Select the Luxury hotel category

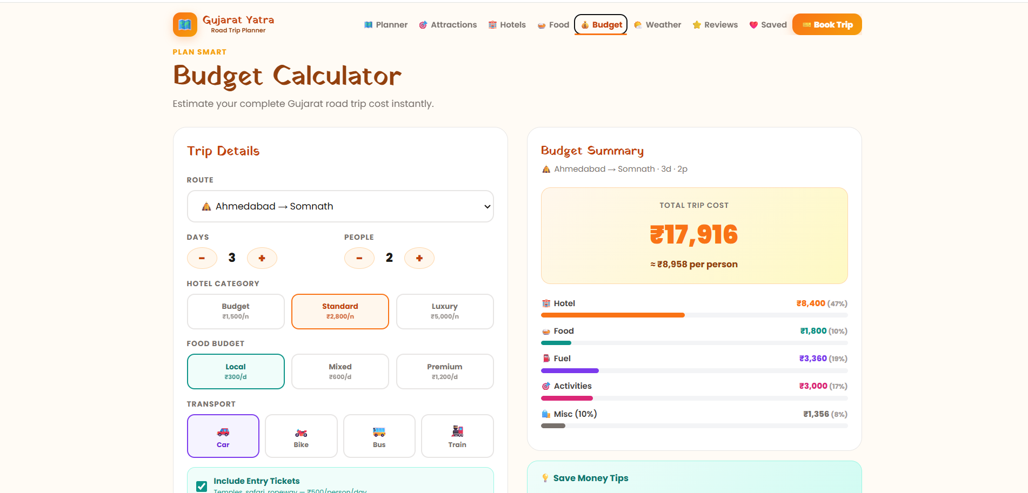click(444, 312)
